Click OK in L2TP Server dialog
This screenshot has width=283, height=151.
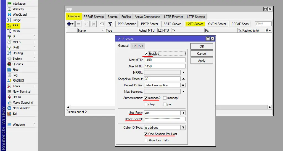click(x=202, y=46)
